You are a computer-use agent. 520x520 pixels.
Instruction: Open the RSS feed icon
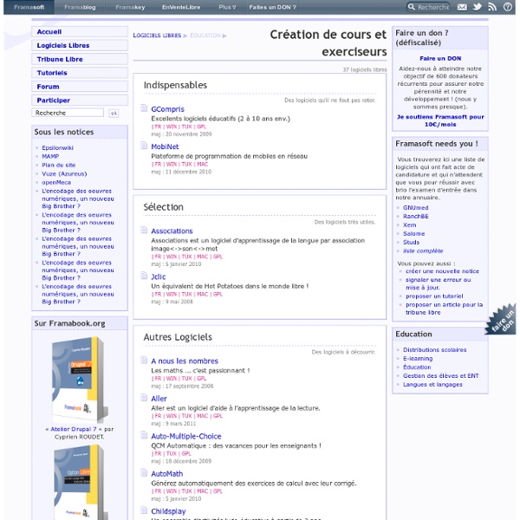point(492,7)
